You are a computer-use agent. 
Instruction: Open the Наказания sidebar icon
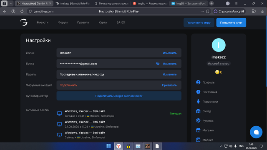coord(198,92)
